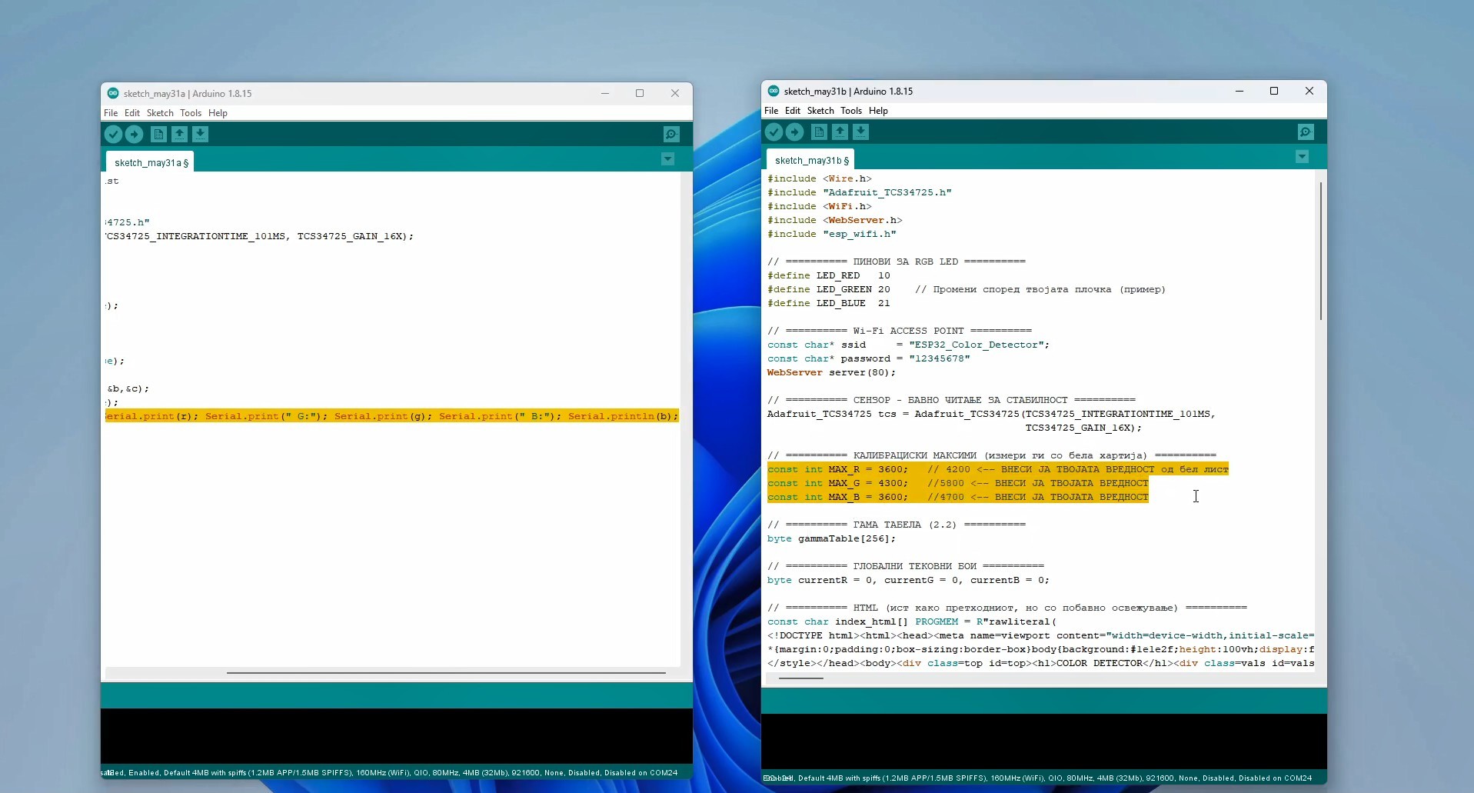Open Tools menu in sketch_may31b window

click(851, 111)
